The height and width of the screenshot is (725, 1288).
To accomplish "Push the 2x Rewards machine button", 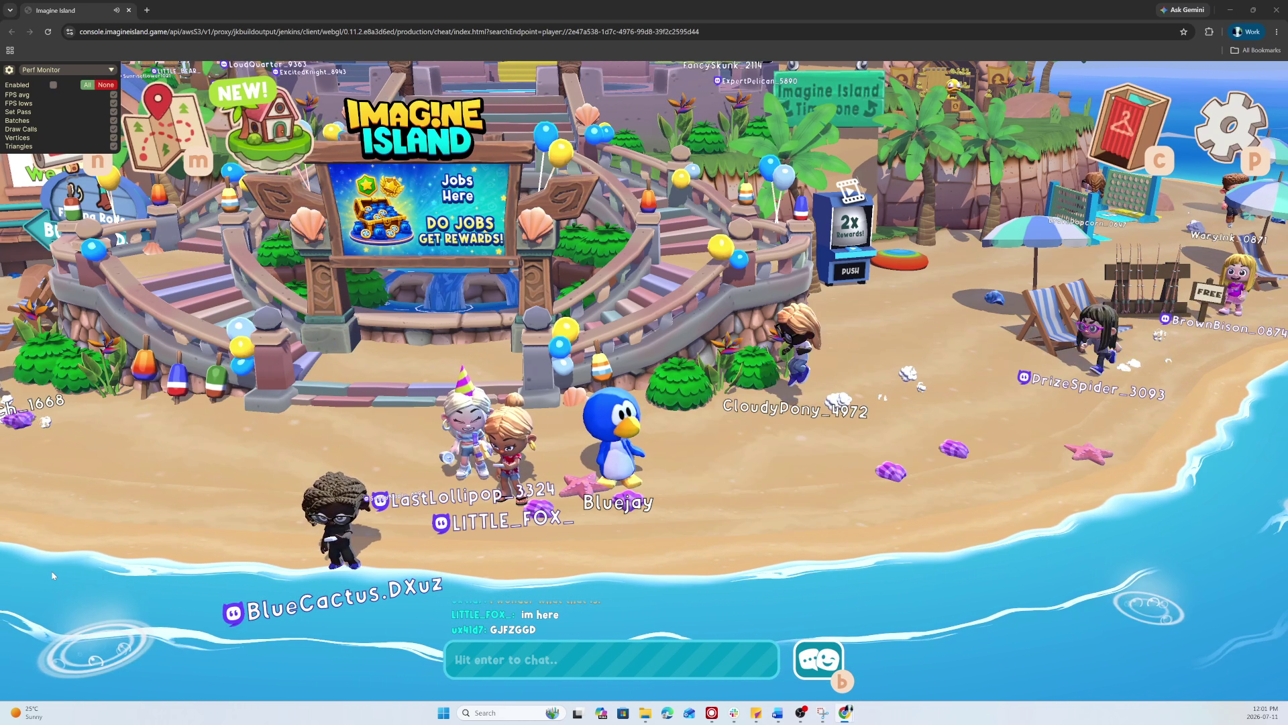I will tap(850, 271).
